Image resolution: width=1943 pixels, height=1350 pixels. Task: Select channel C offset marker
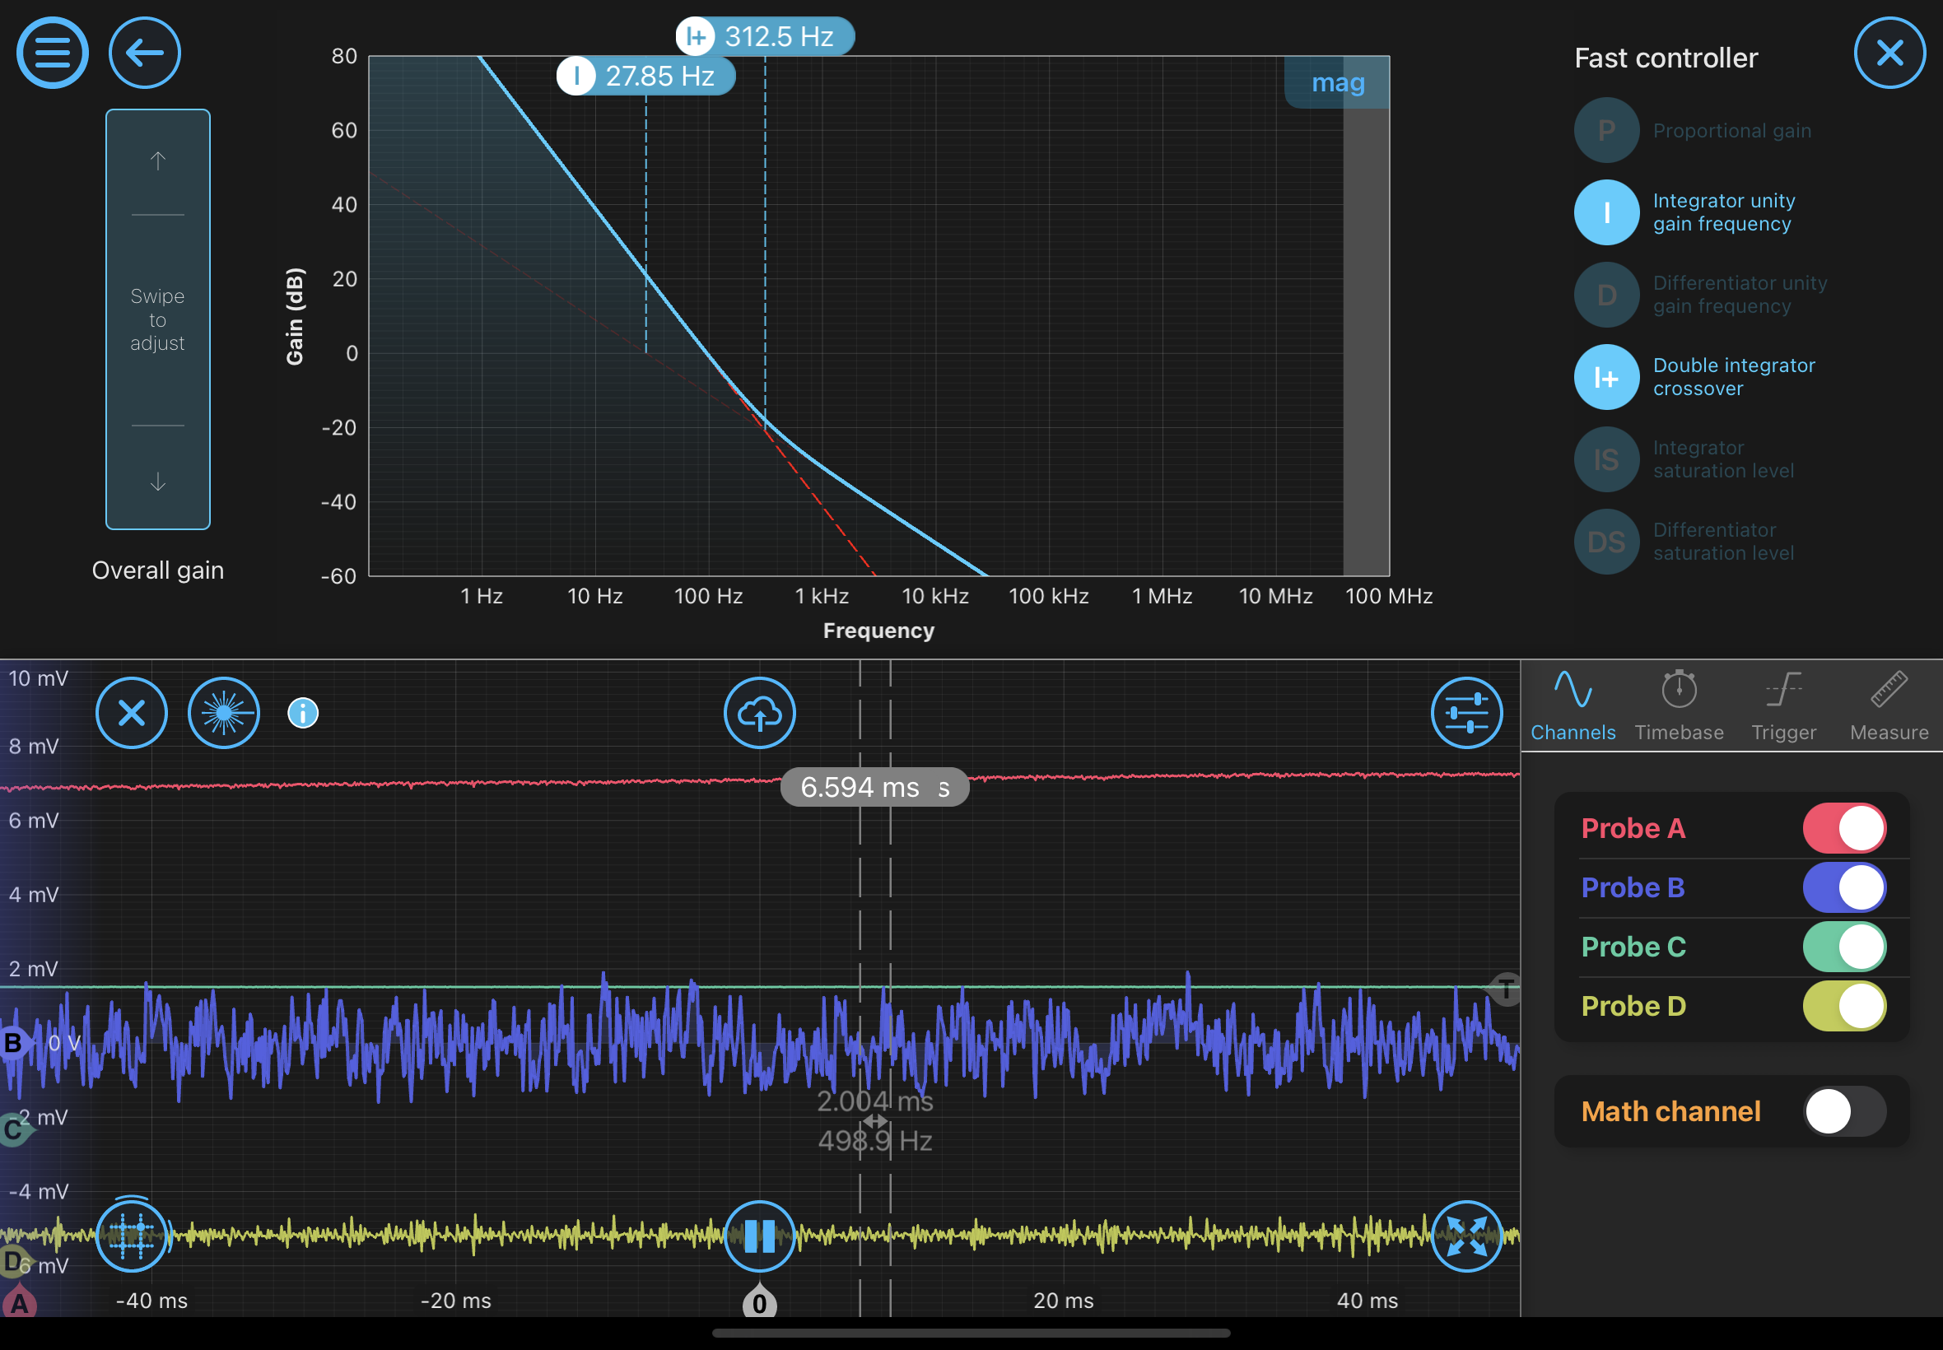(x=13, y=1130)
